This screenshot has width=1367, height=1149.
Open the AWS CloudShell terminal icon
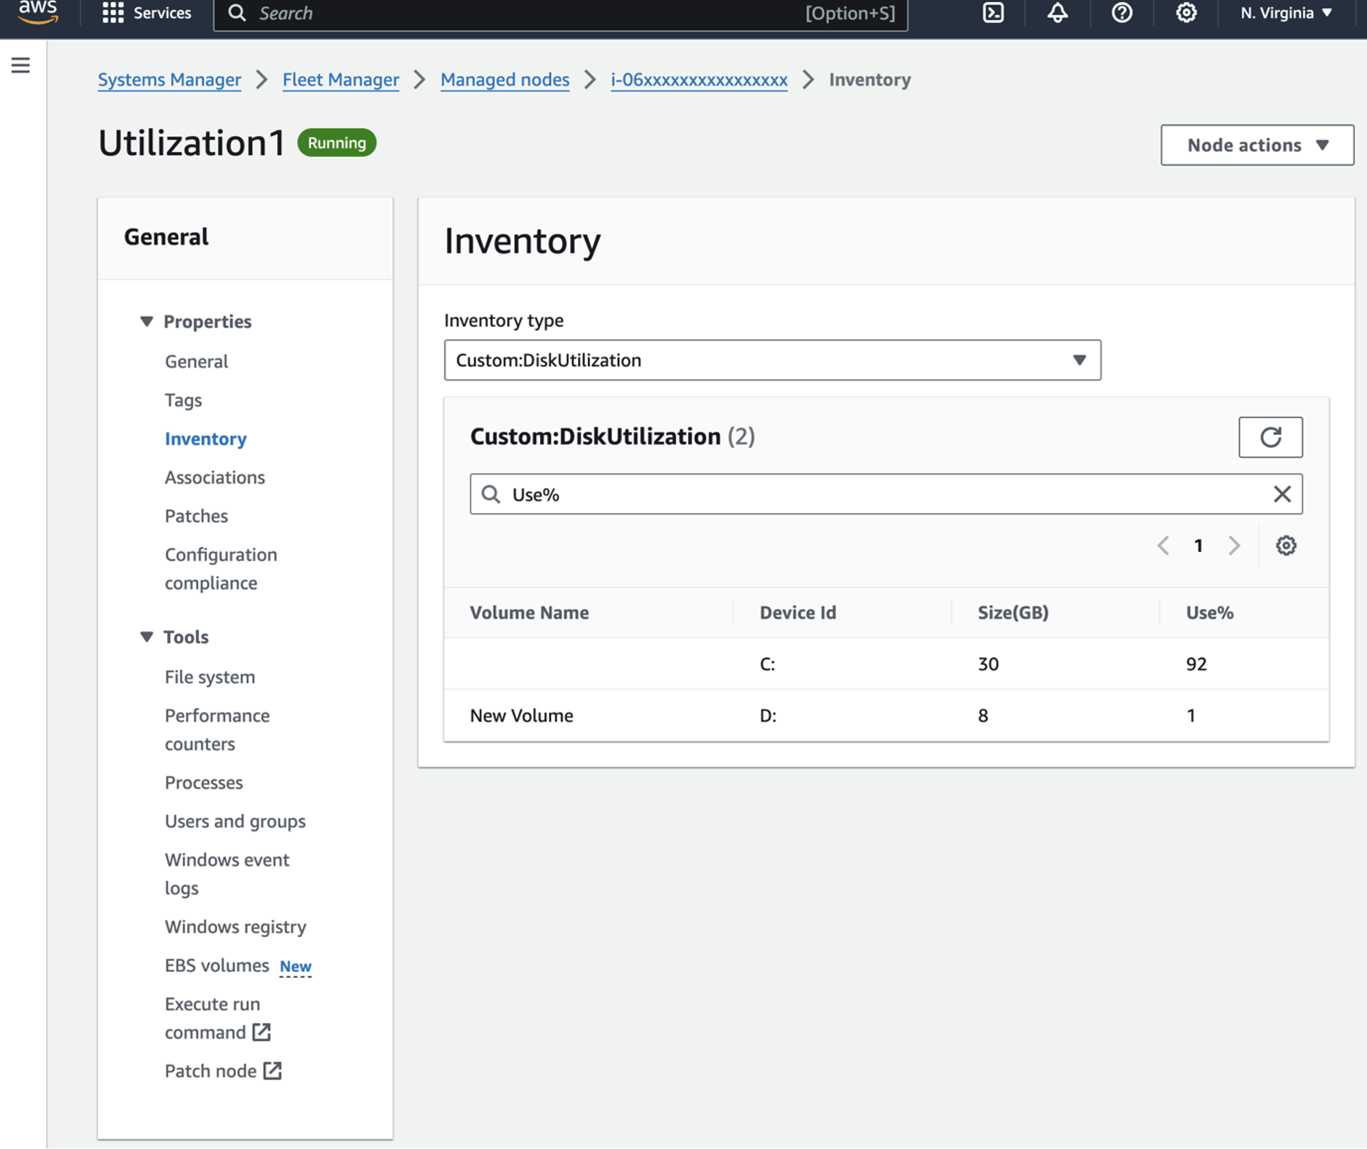992,13
